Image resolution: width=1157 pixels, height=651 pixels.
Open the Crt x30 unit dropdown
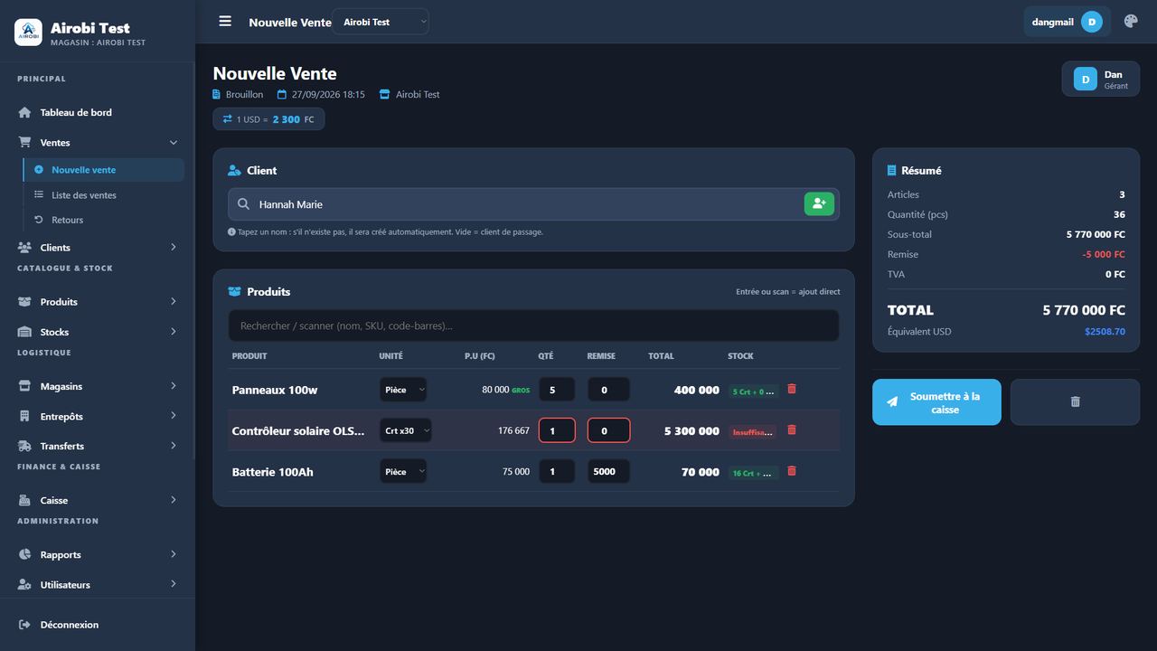click(x=406, y=430)
